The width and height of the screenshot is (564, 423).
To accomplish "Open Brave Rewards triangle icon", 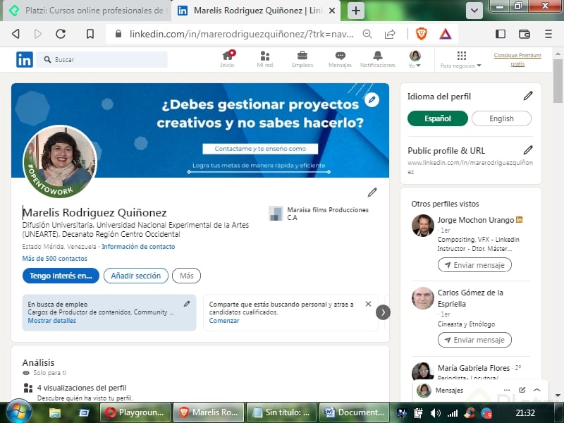I will [x=446, y=34].
